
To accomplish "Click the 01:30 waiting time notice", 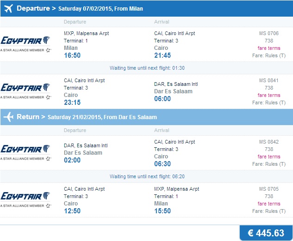I will (147, 68).
